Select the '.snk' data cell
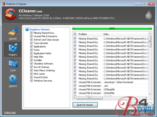This screenshot has height=117, width=157. click(106, 86)
